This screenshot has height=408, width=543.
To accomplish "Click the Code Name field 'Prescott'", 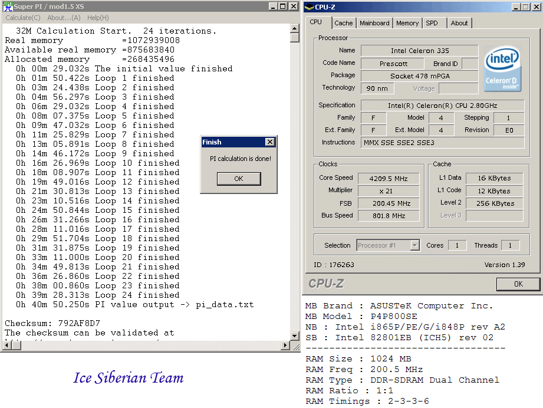I will tap(393, 64).
